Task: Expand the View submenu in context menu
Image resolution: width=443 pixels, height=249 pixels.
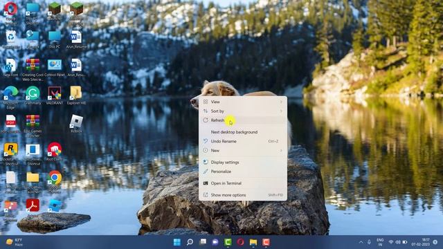Action: coord(243,102)
